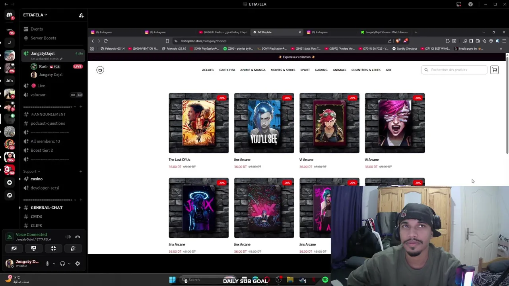Open browser hamburger menu
The width and height of the screenshot is (509, 286).
point(504,41)
